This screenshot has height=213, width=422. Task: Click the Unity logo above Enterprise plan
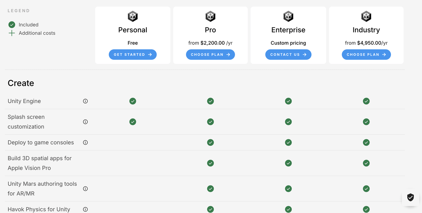[288, 16]
